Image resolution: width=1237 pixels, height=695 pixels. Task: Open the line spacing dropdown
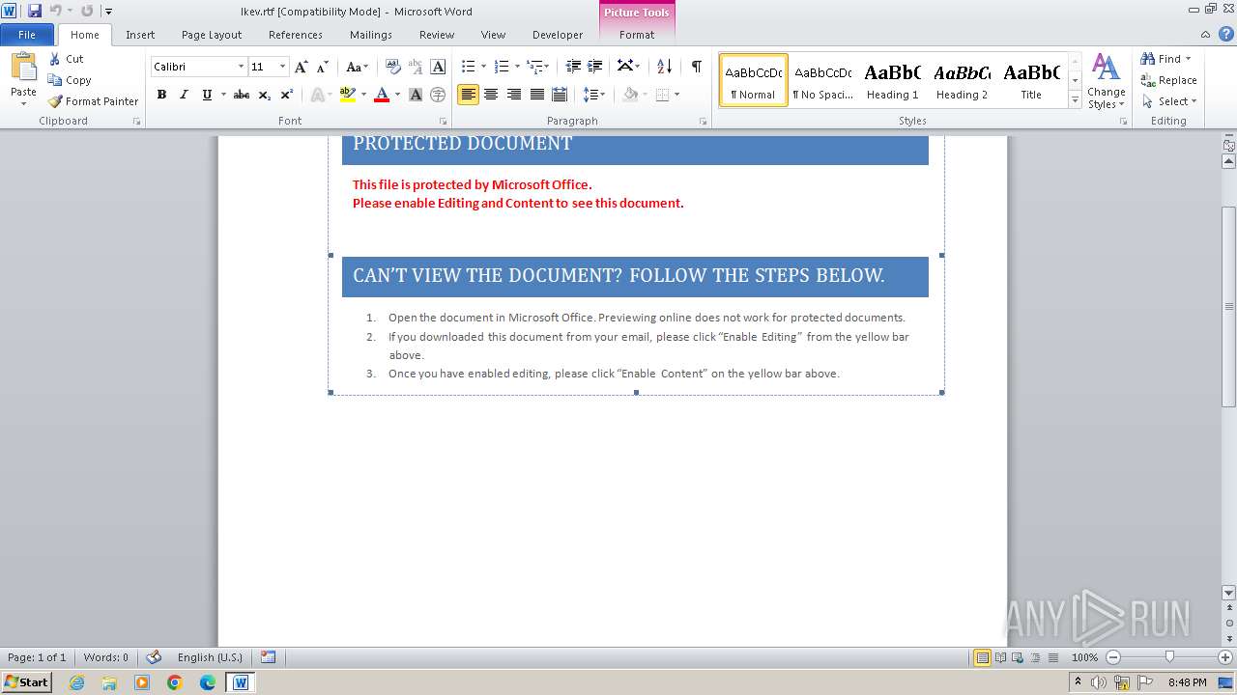593,95
